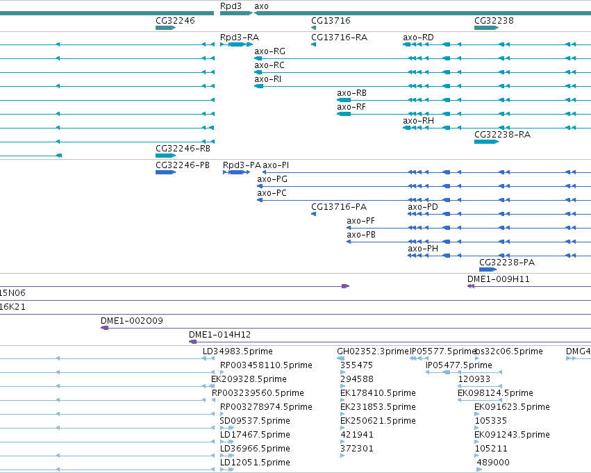Click the EK091623.5prime EST label
591x473 pixels.
[x=512, y=407]
